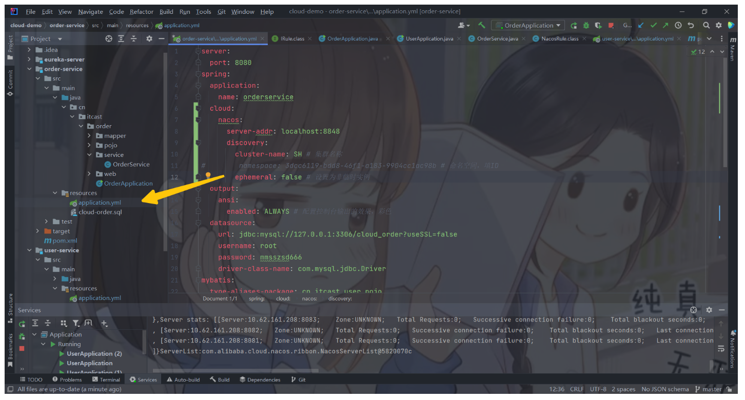Switch to the NacosRule.class tab
Screen dimensions: 745x400
click(x=559, y=38)
